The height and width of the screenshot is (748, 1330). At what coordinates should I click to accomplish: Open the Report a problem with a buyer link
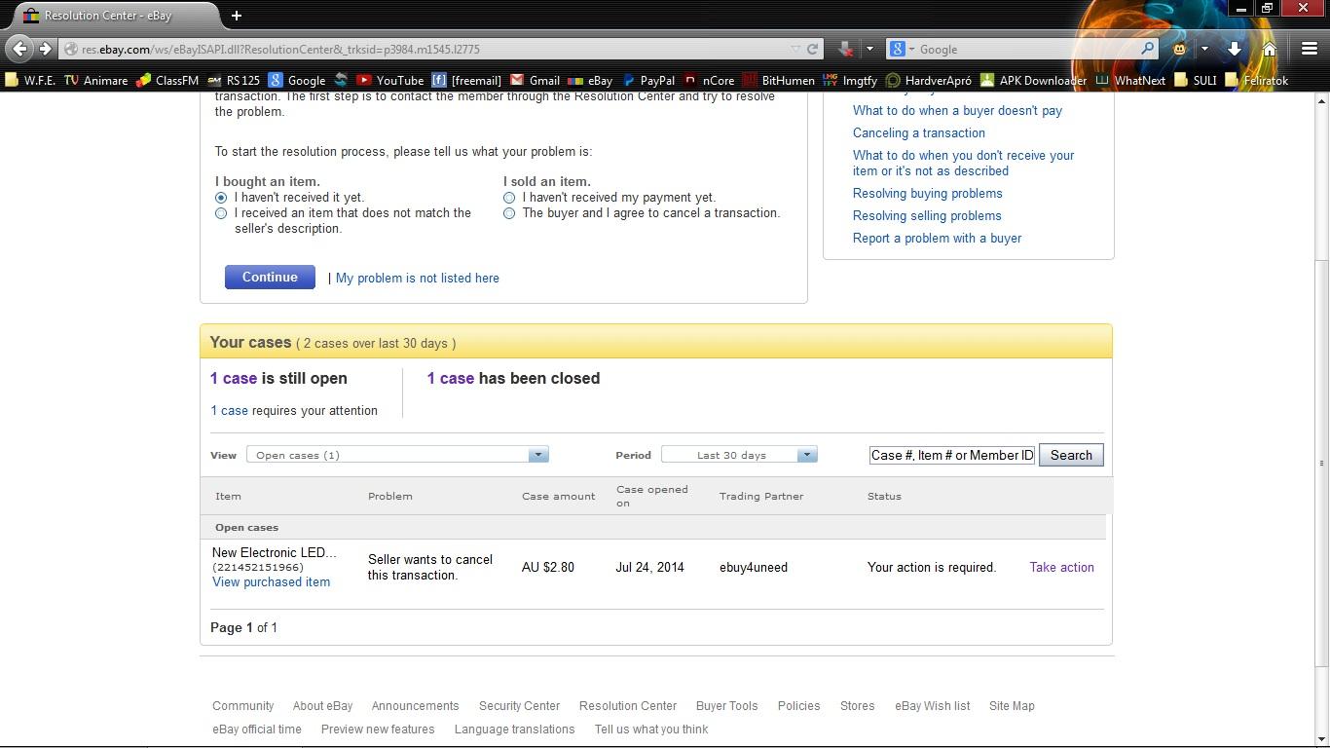coord(937,238)
